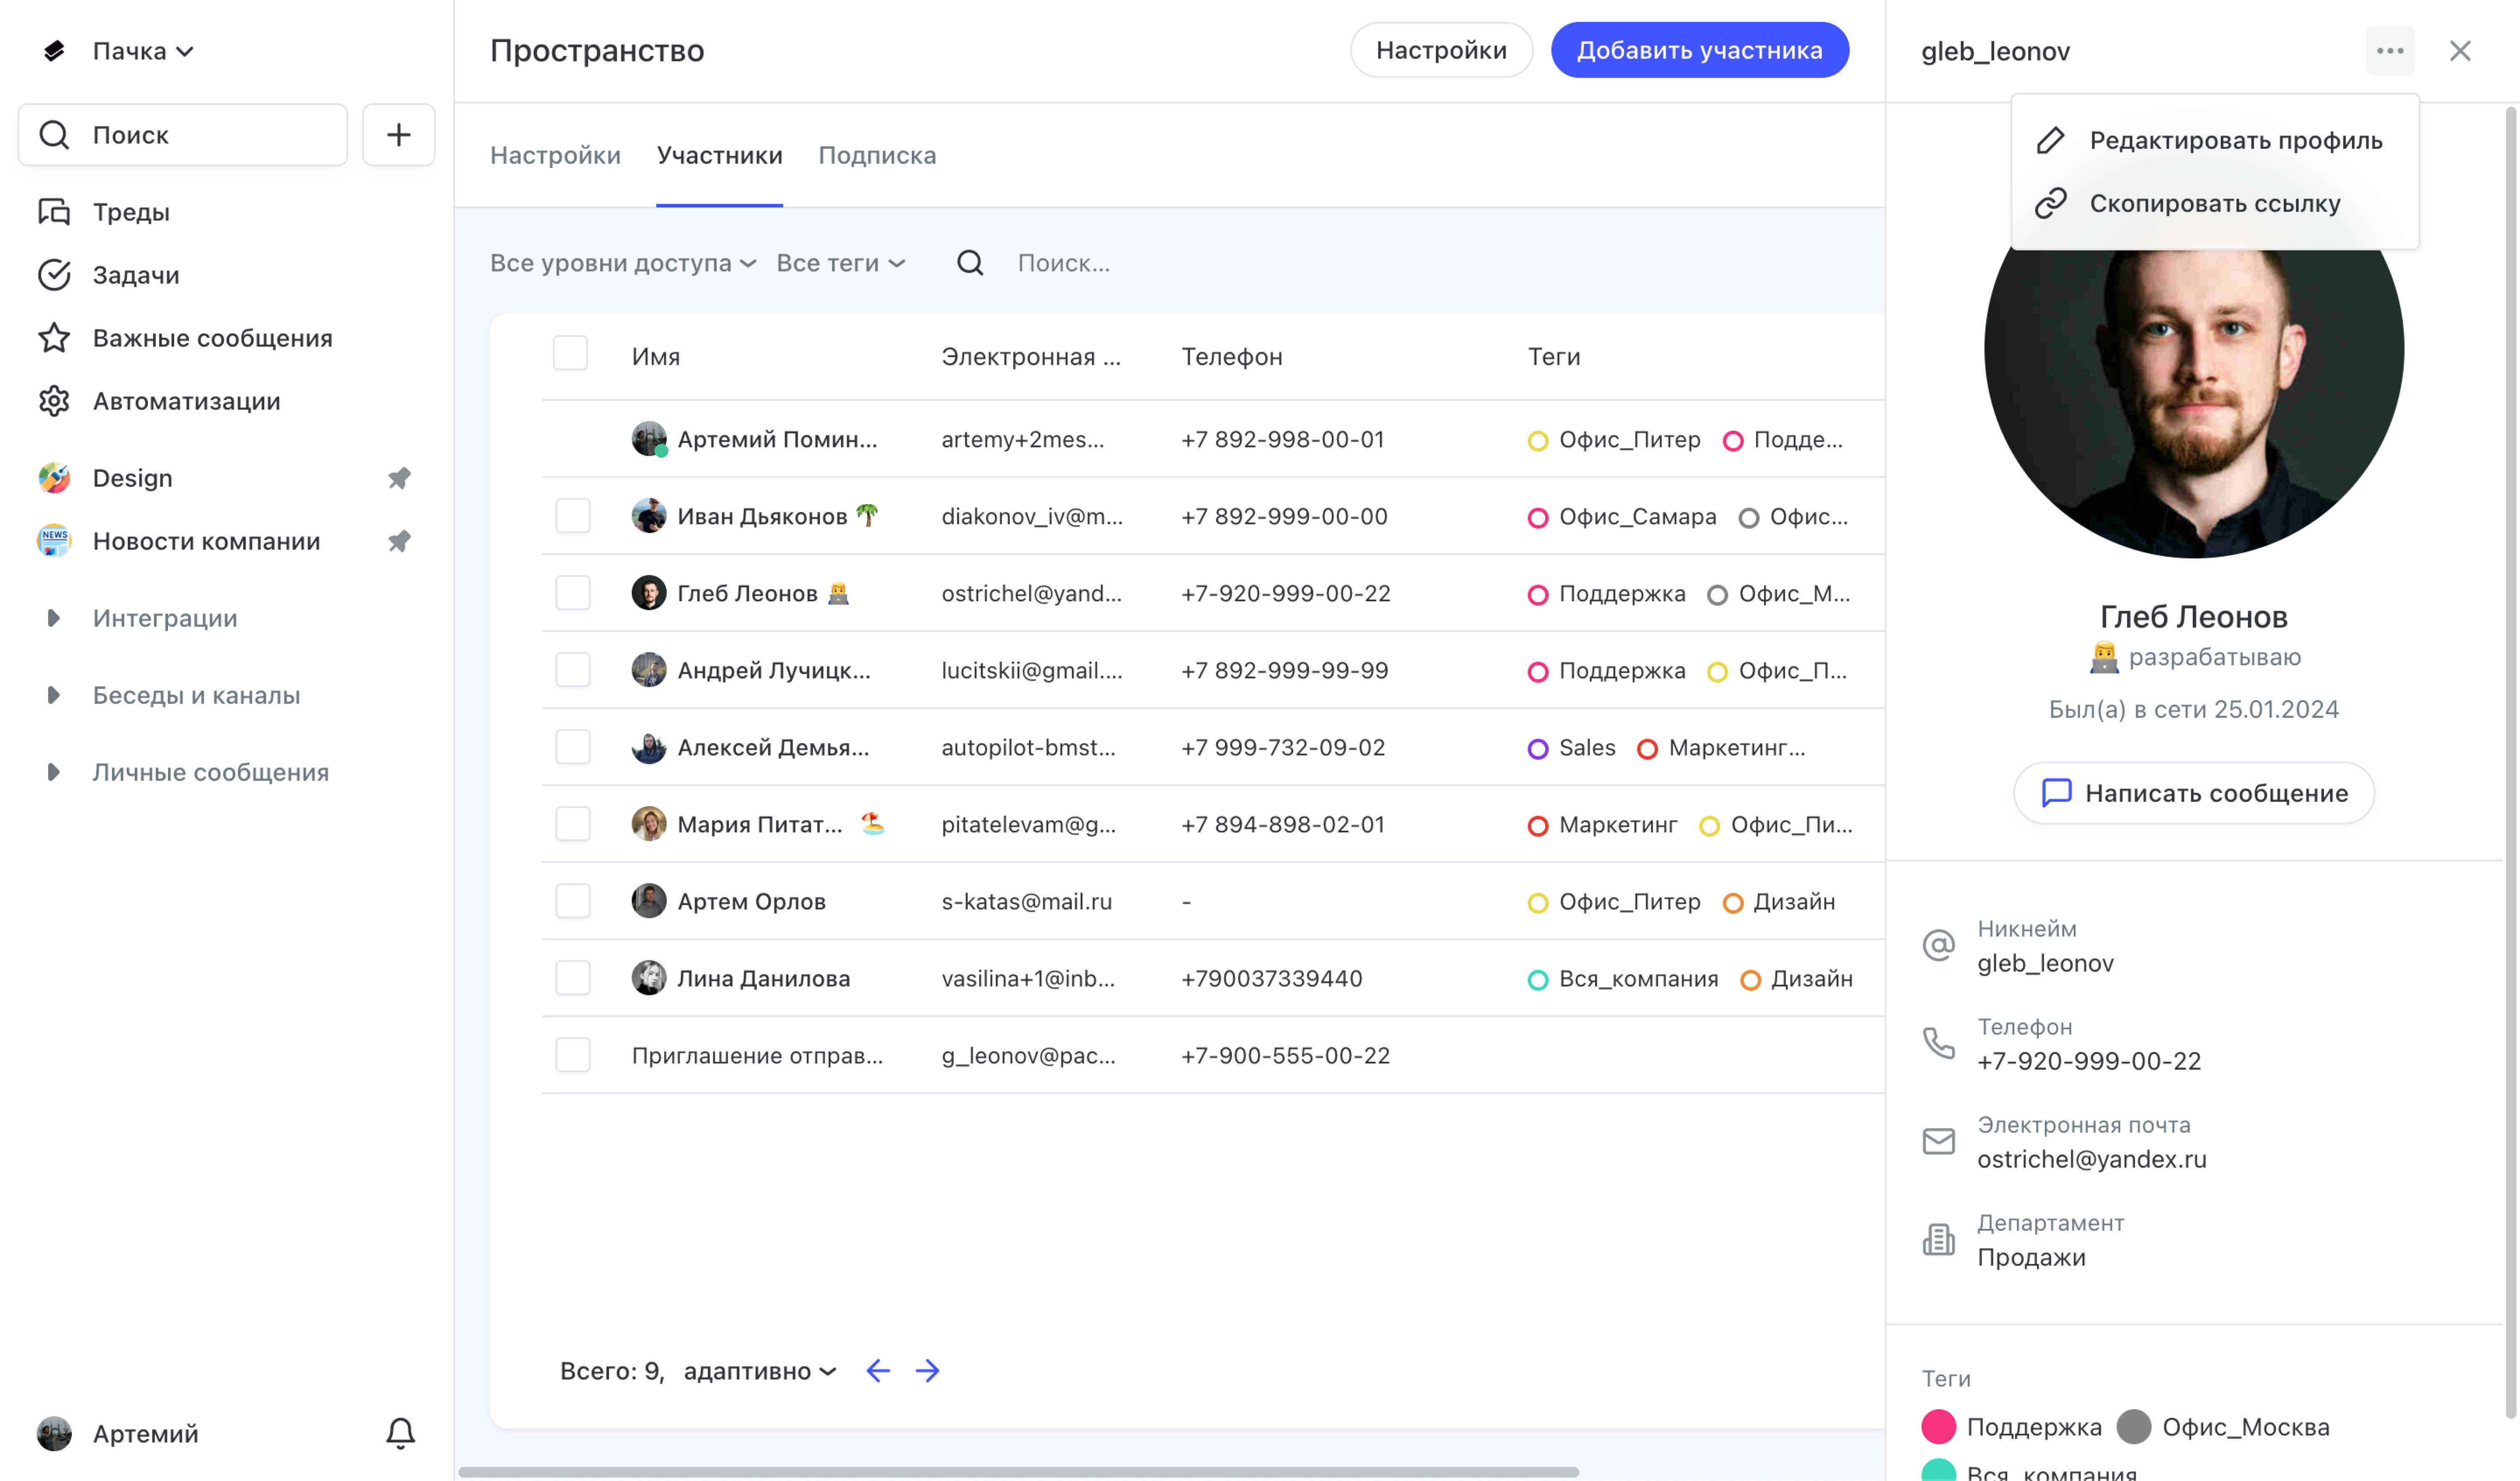Open the Все уровни доступа filter

pos(622,263)
